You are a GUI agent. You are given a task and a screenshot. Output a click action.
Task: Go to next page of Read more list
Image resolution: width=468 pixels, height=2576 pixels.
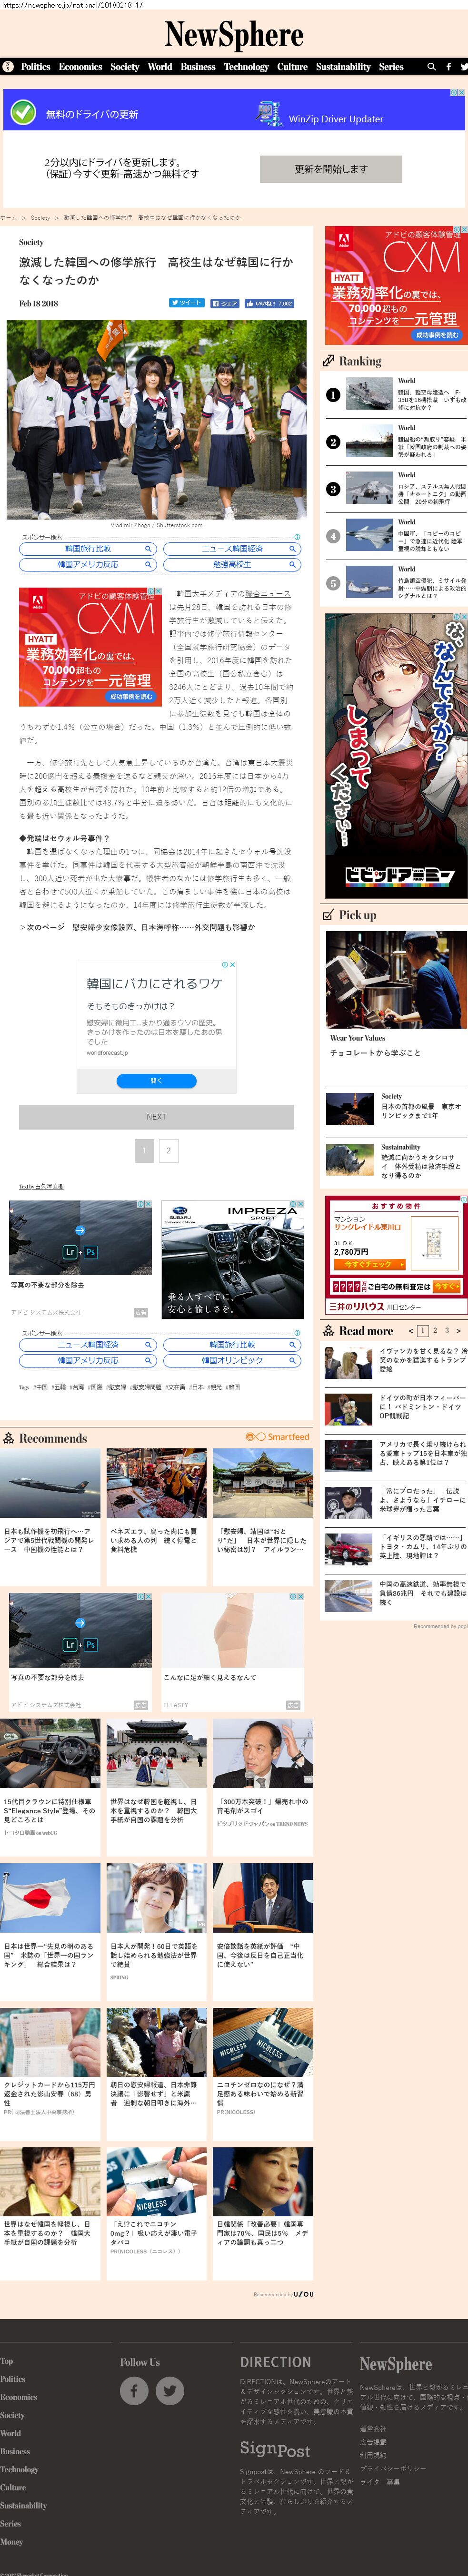click(x=458, y=1330)
